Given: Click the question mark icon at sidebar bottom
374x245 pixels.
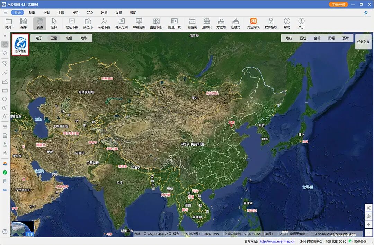Looking at the screenshot, I should [5, 231].
